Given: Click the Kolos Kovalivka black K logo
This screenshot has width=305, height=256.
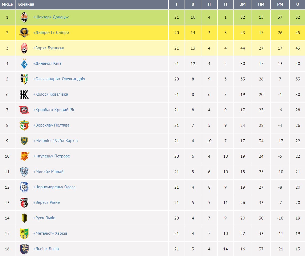Looking at the screenshot, I should tap(24, 95).
